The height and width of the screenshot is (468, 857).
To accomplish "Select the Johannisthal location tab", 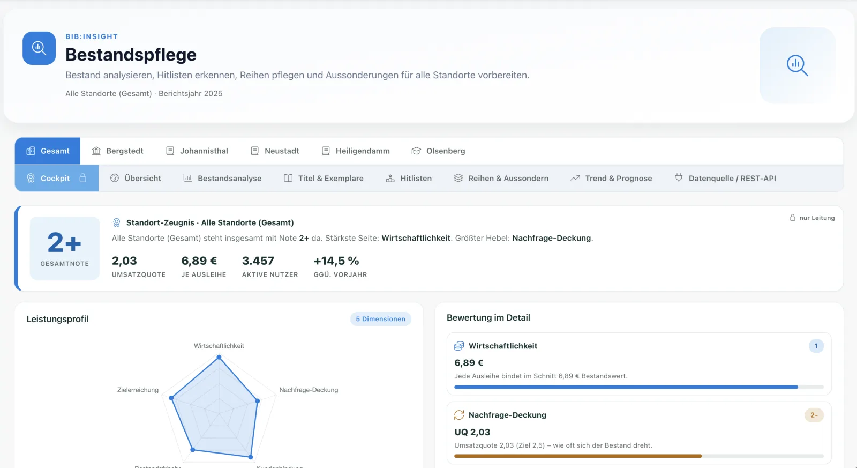I will (x=197, y=151).
